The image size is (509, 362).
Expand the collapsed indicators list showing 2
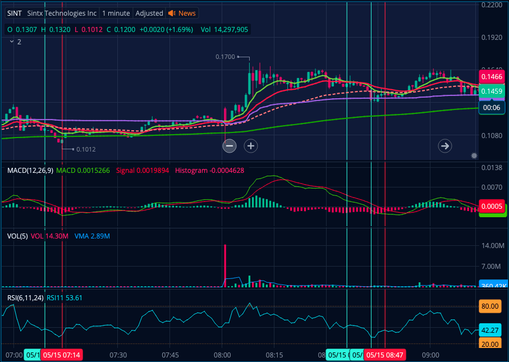[13, 42]
